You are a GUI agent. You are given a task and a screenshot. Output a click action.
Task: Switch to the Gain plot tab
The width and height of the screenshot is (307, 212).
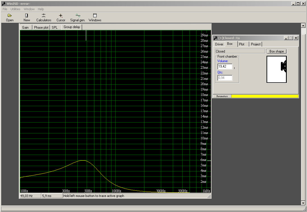(25, 28)
